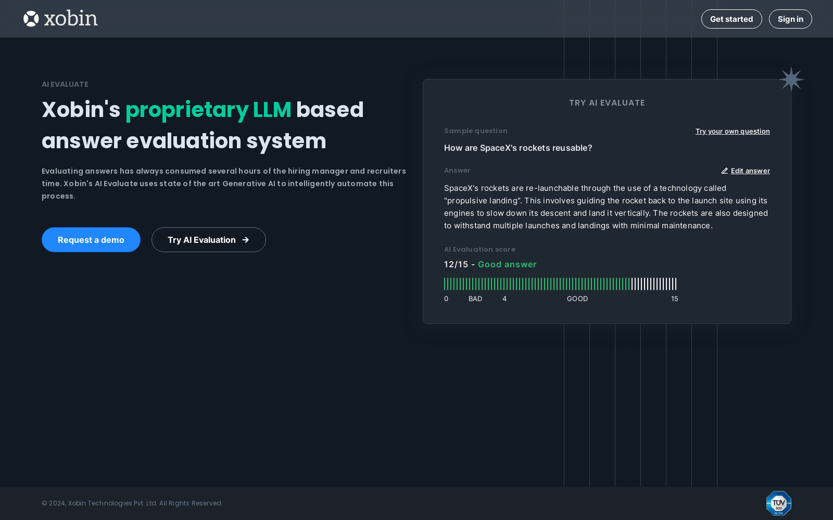Viewport: 833px width, 520px height.
Task: Open the Sign in page
Action: click(x=790, y=19)
